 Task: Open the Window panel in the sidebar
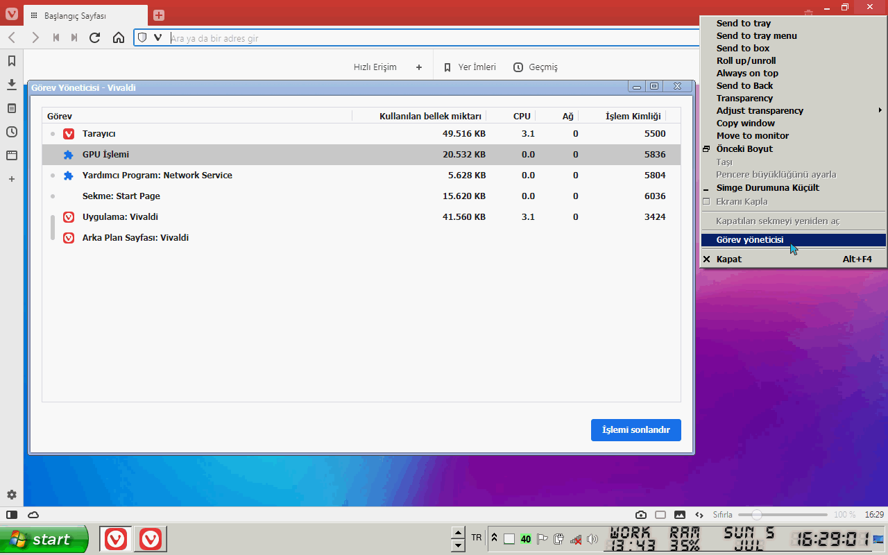pos(12,155)
